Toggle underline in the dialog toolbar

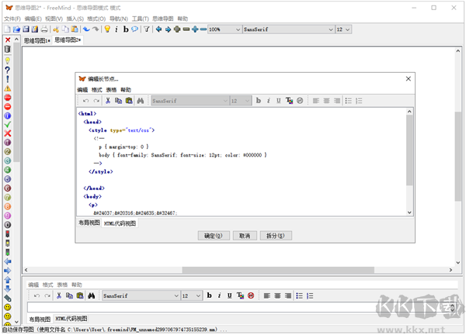[278, 101]
